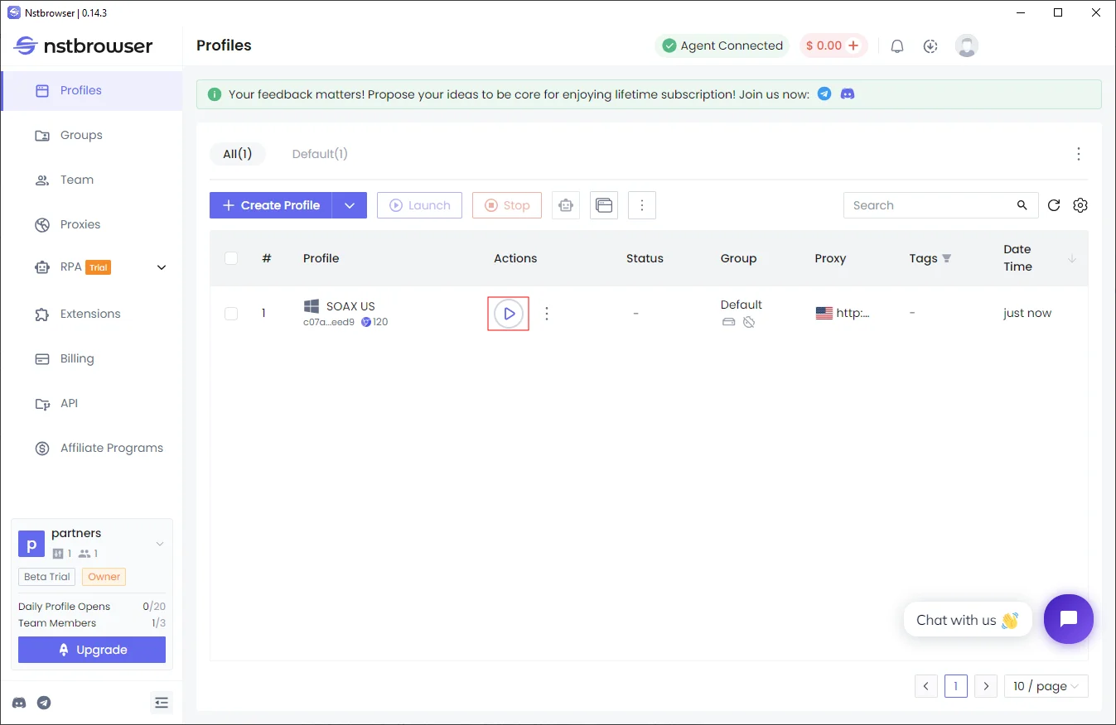Image resolution: width=1116 pixels, height=725 pixels.
Task: Open Proxies in the sidebar
Action: pyautogui.click(x=80, y=224)
